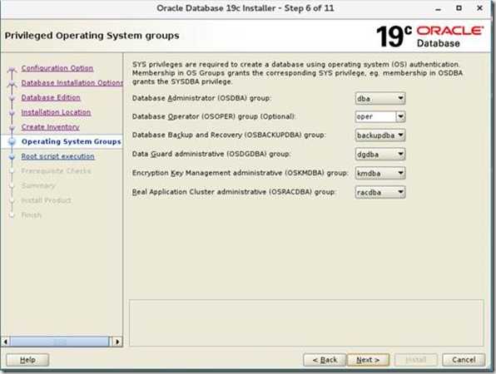Click the step bullet beside Create Inventory
Viewport: 496px width, 374px height.
coord(12,127)
